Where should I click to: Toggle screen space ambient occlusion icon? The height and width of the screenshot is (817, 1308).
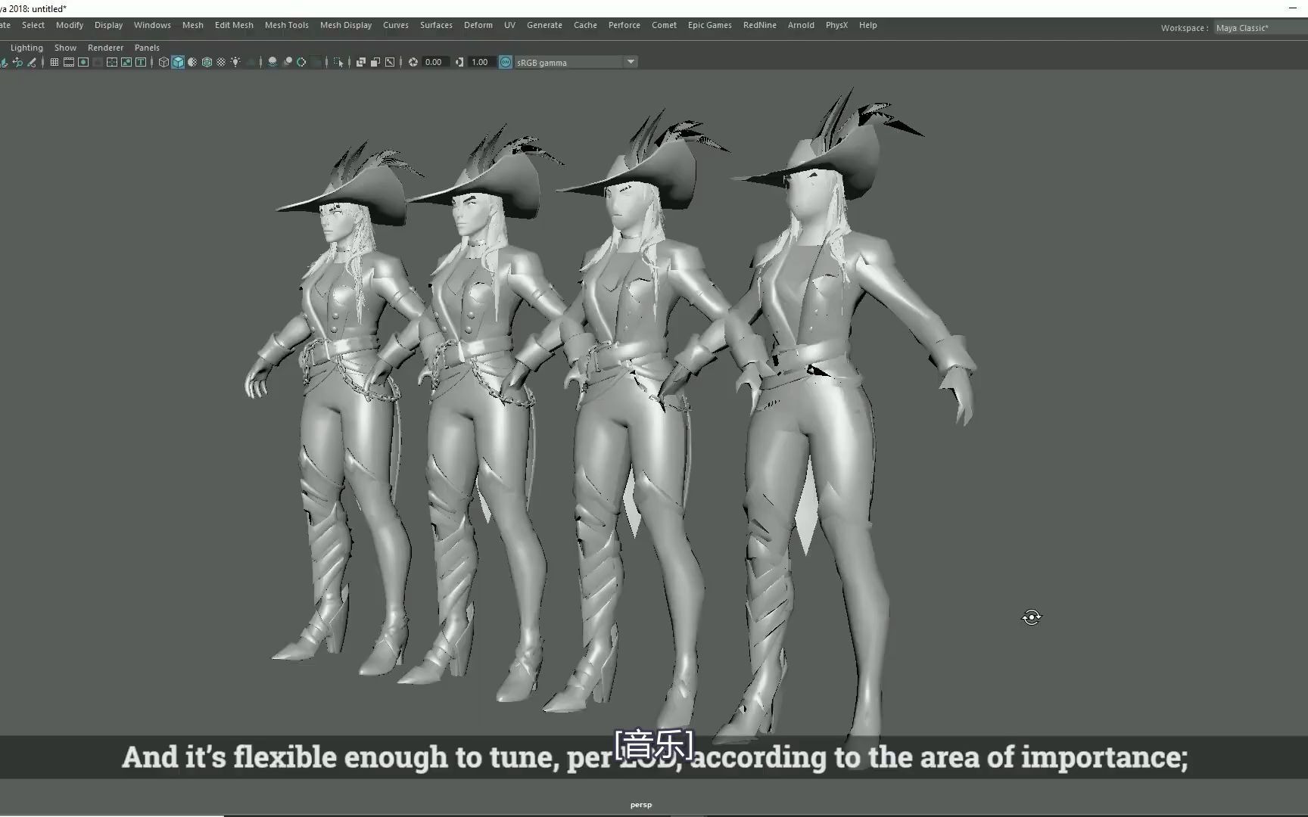click(272, 62)
